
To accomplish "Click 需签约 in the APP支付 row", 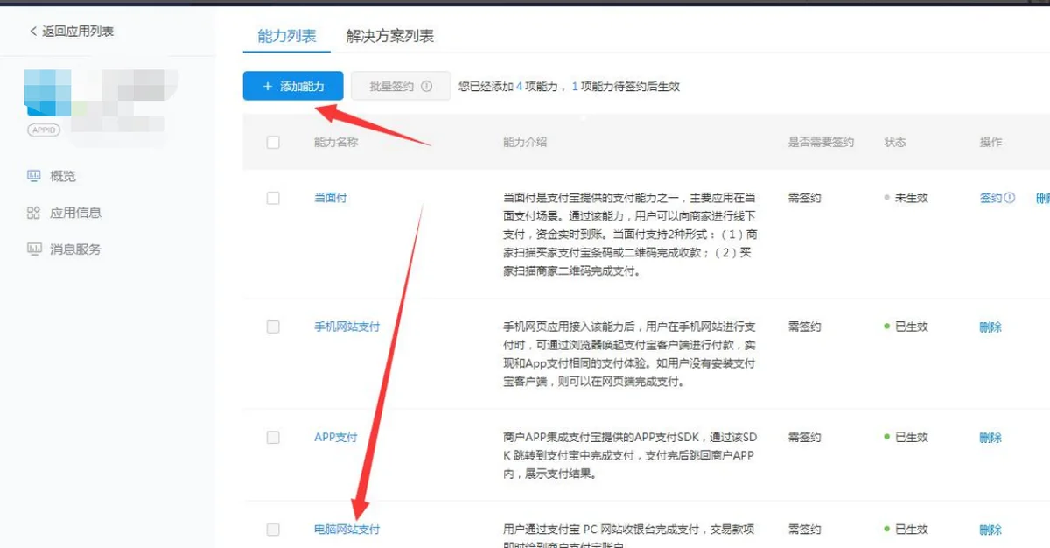I will coord(804,437).
